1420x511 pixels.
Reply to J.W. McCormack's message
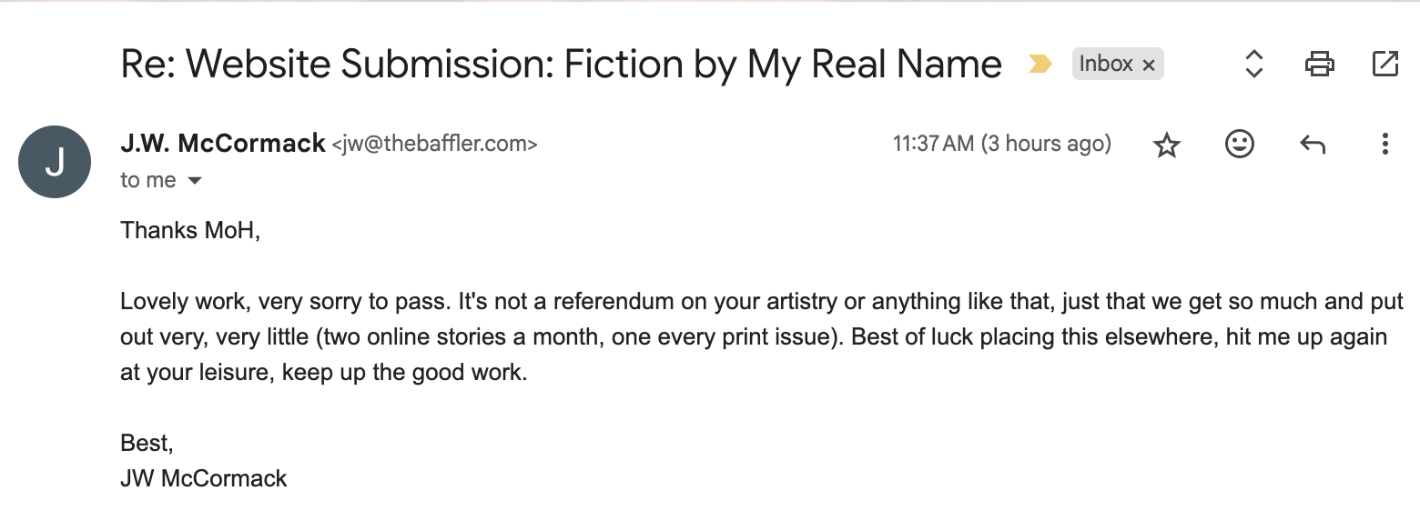coord(1312,144)
